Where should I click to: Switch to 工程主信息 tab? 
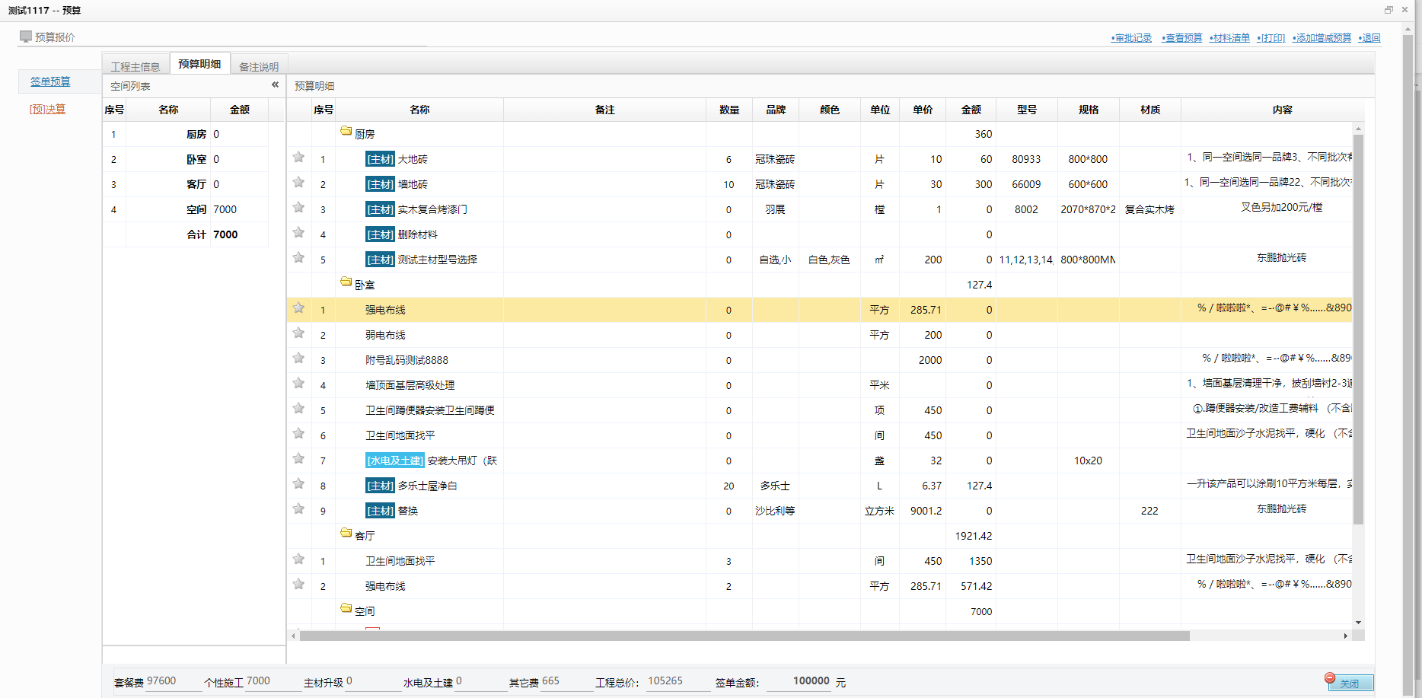pos(136,66)
